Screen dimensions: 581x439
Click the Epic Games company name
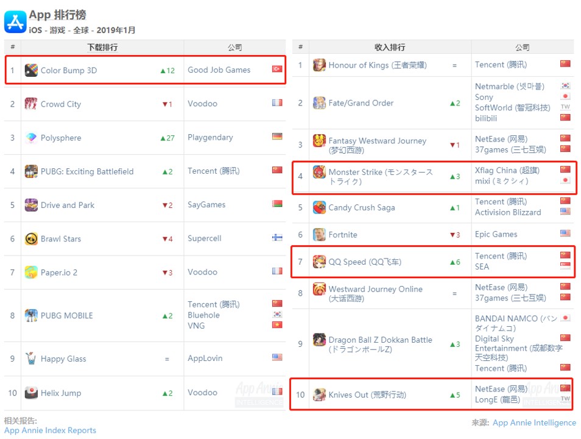[x=496, y=234]
